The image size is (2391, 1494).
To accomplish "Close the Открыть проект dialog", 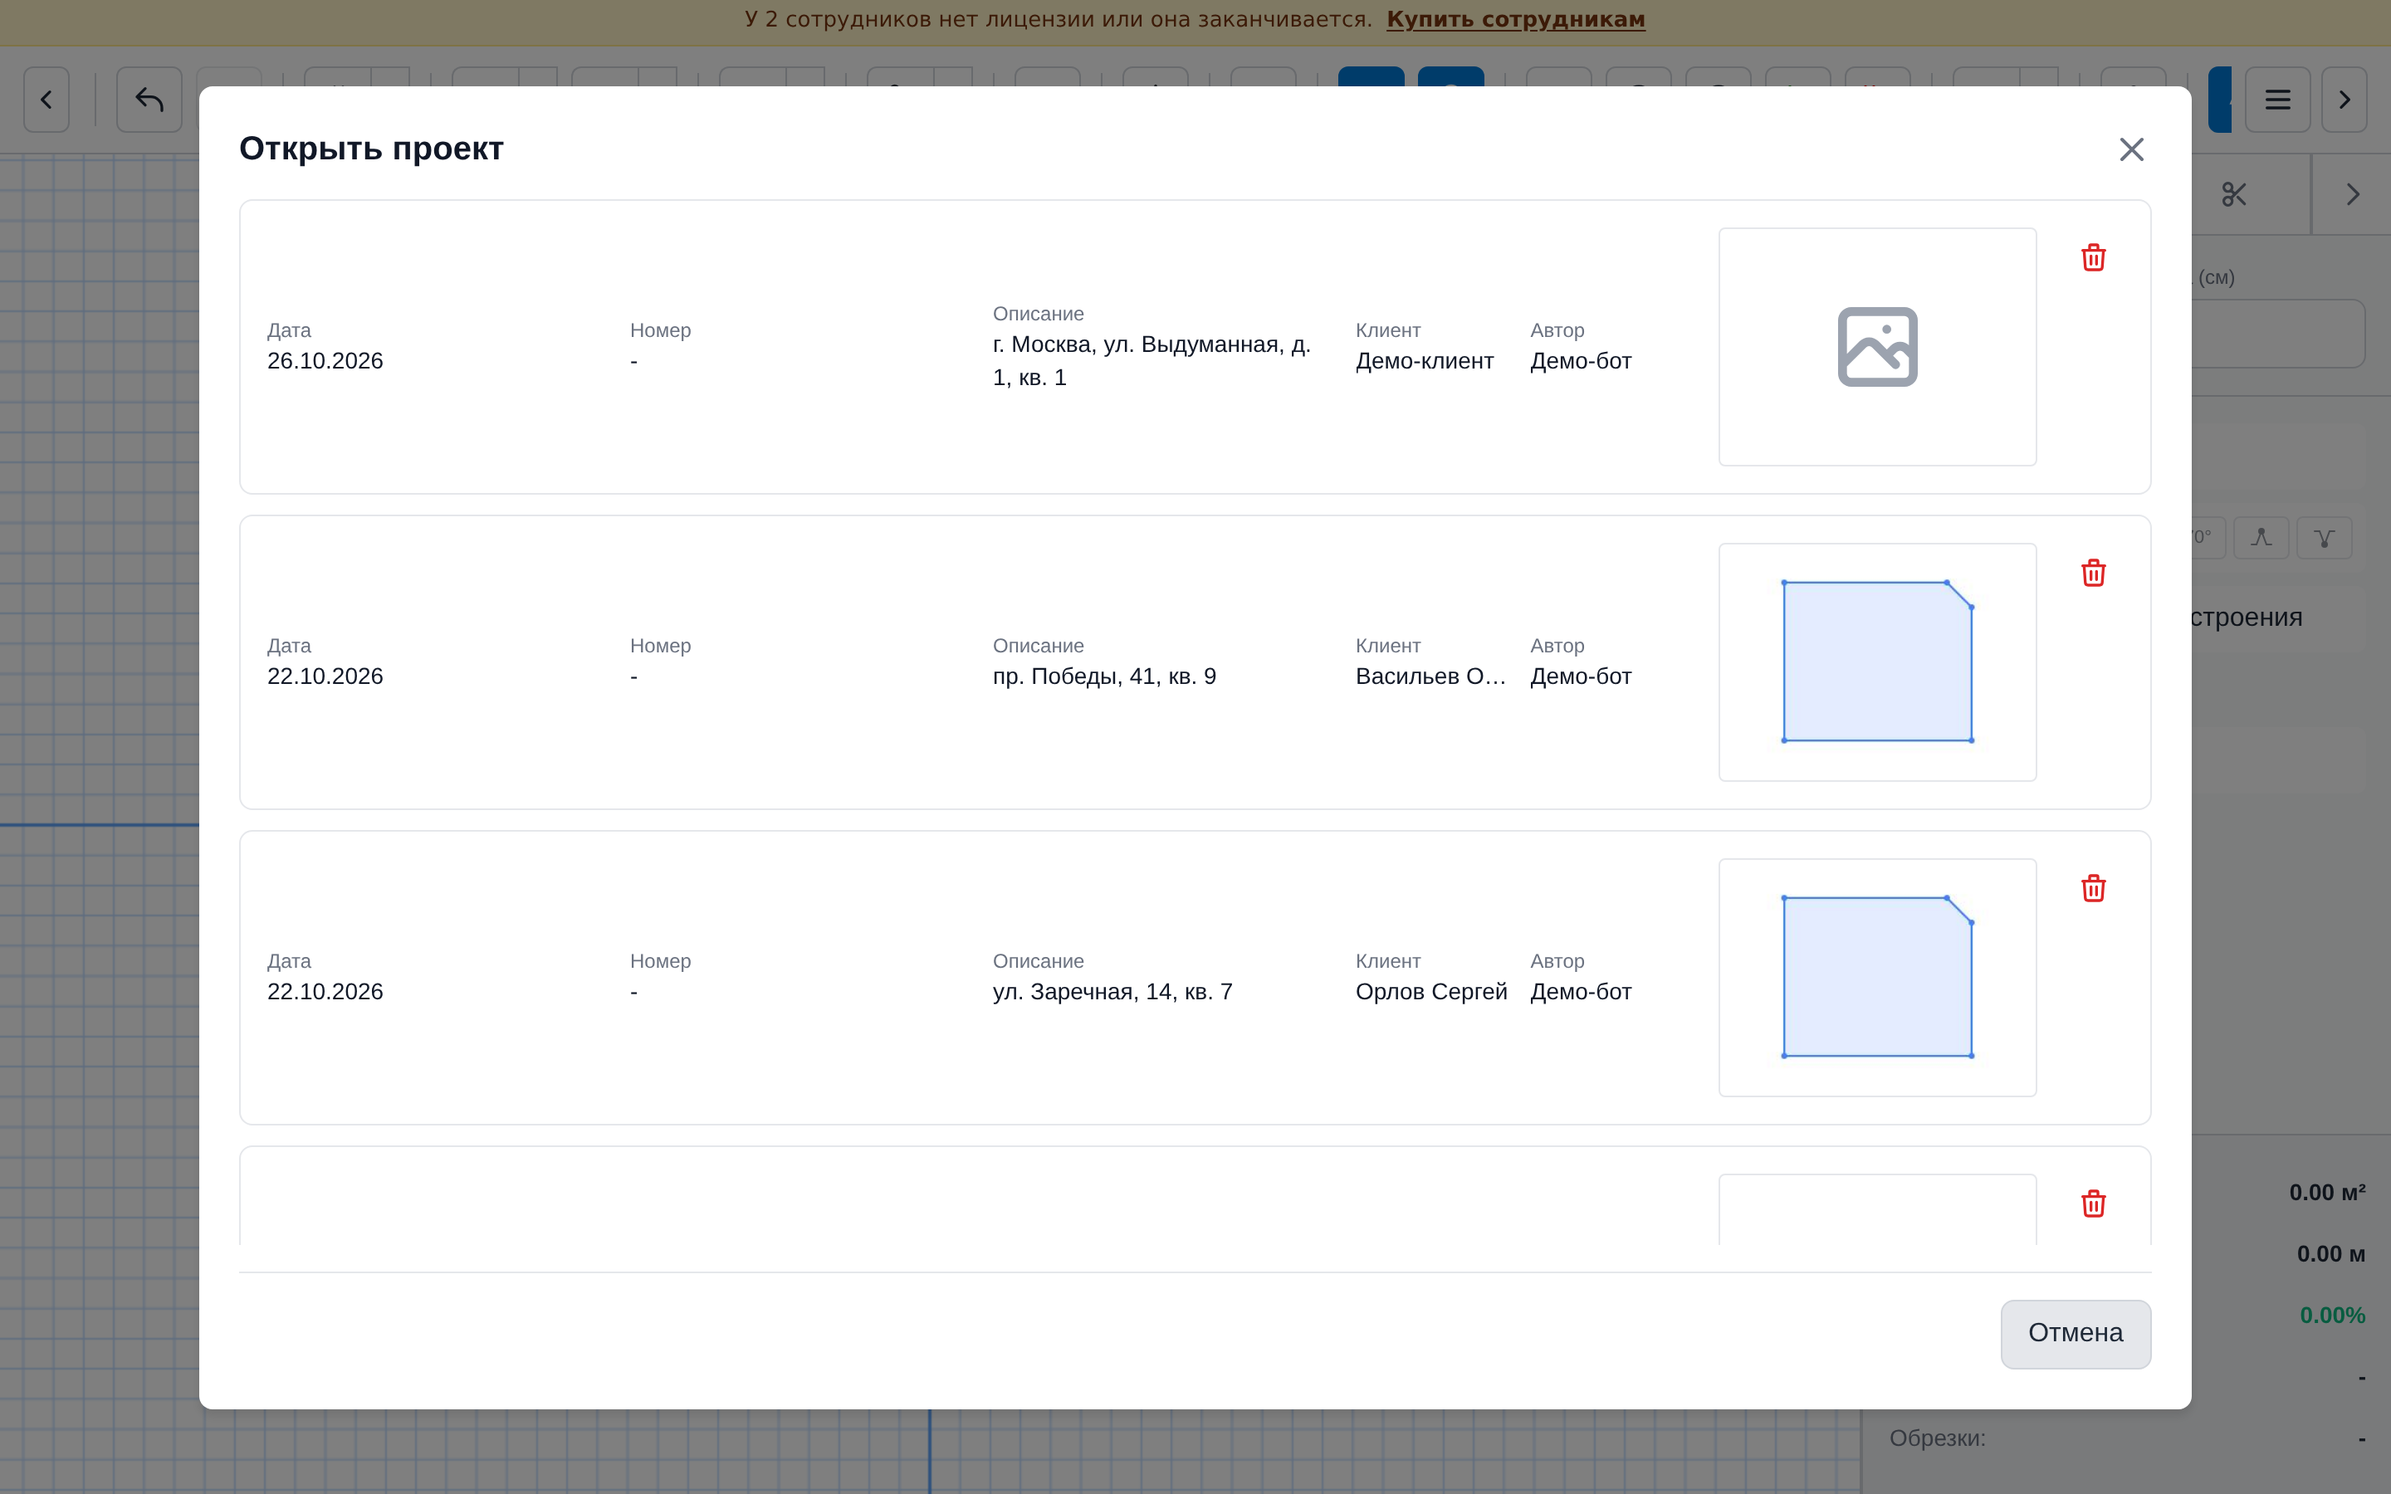I will point(2131,149).
